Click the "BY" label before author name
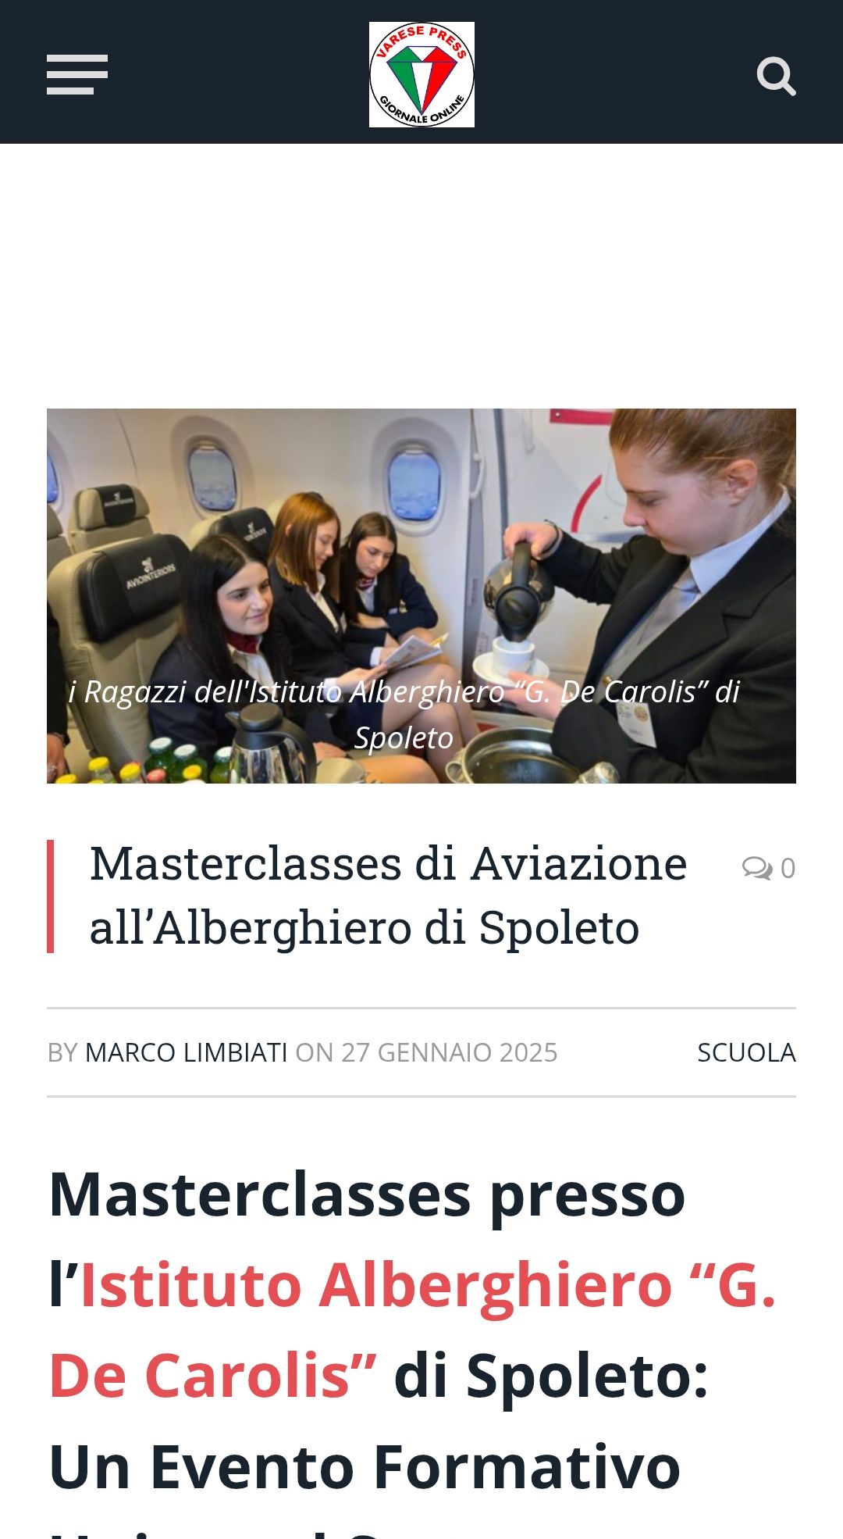Viewport: 843px width, 1539px height. 62,1052
